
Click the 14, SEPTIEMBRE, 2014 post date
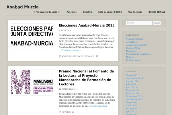(x=68, y=89)
